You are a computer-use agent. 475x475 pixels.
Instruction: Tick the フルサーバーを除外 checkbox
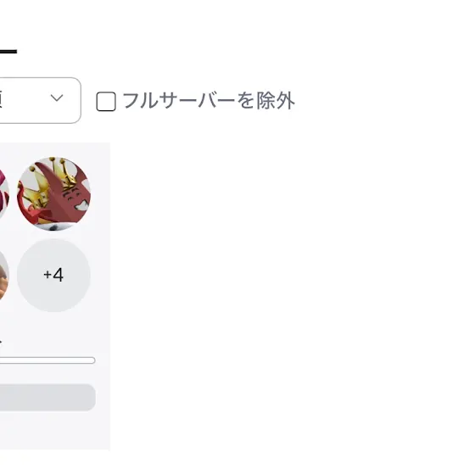click(x=106, y=102)
